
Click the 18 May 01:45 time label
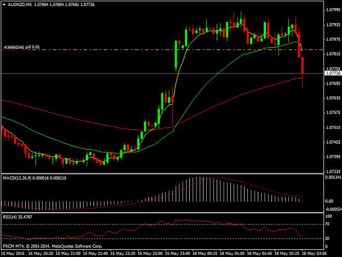[x=259, y=254]
